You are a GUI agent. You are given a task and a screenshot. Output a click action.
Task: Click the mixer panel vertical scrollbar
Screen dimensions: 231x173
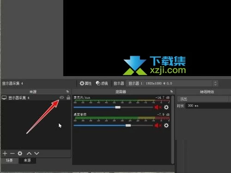pyautogui.click(x=173, y=130)
